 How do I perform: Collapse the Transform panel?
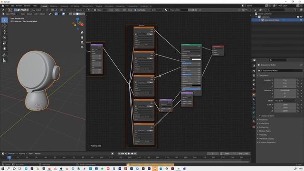(x=264, y=76)
